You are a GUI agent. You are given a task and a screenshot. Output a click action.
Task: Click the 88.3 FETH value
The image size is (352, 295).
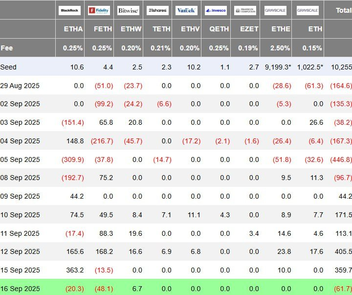106,233
